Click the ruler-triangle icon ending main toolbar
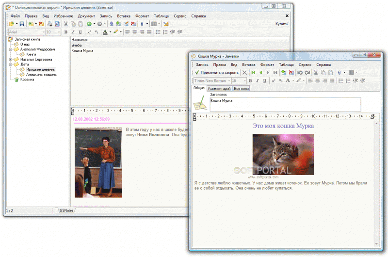The width and height of the screenshot is (388, 257). [166, 24]
